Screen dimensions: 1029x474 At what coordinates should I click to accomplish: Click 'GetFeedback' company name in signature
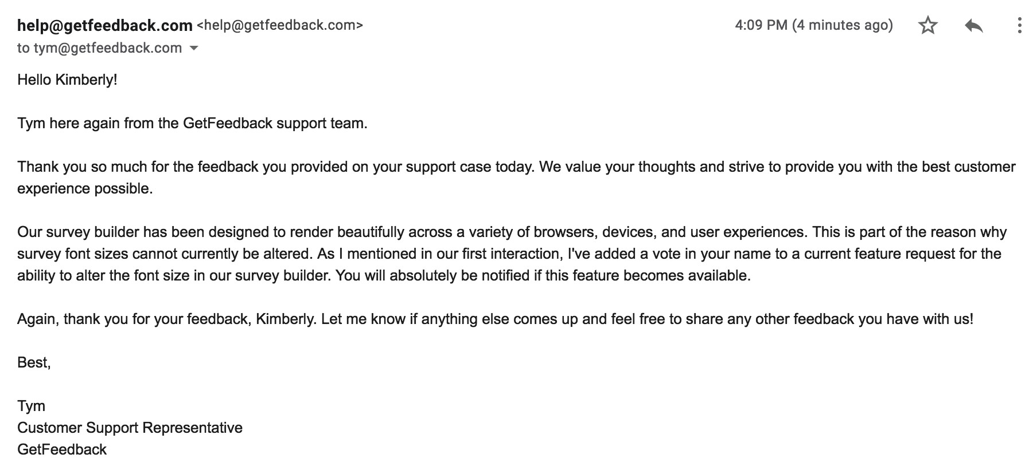[62, 449]
